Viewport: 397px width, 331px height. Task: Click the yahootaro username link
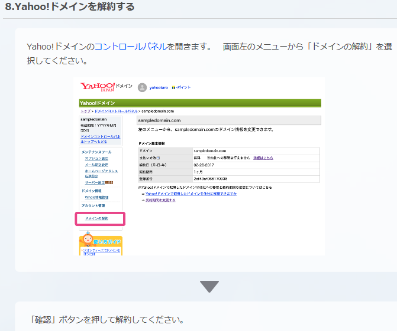pos(159,87)
